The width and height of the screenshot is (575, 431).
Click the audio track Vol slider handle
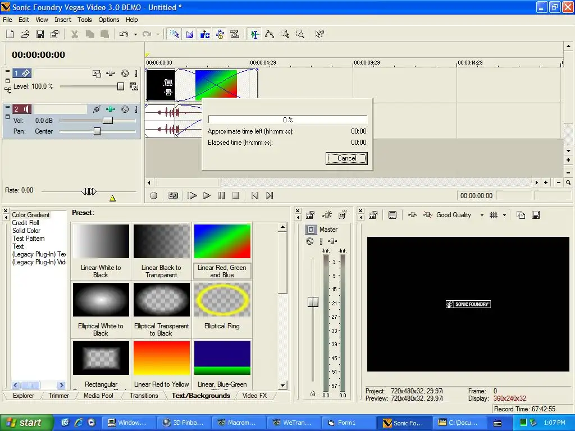tap(108, 121)
